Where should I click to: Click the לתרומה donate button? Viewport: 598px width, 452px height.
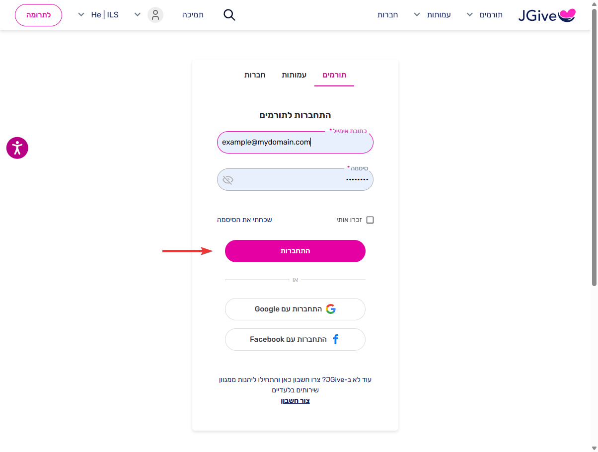38,15
